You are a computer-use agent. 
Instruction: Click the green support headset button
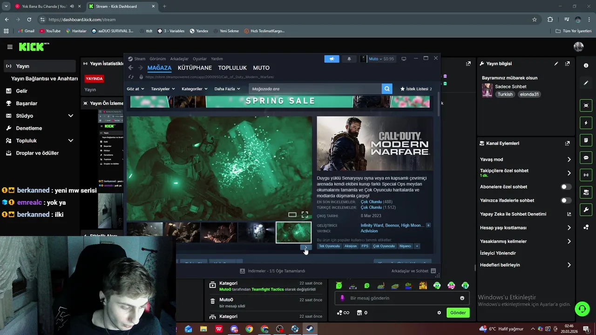[x=582, y=308]
